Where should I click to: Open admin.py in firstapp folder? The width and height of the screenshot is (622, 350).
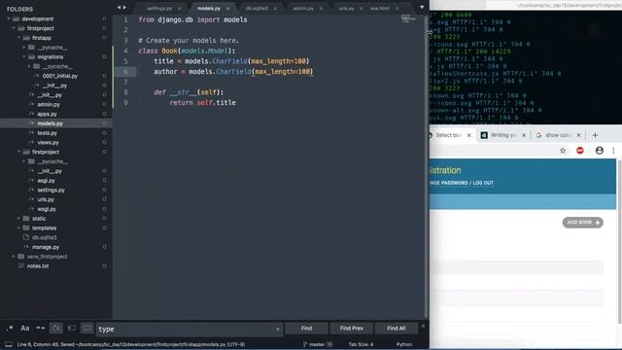(x=49, y=104)
